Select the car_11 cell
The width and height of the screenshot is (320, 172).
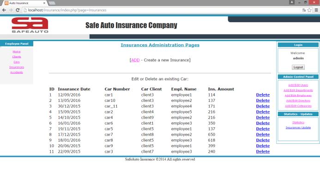coord(111,106)
